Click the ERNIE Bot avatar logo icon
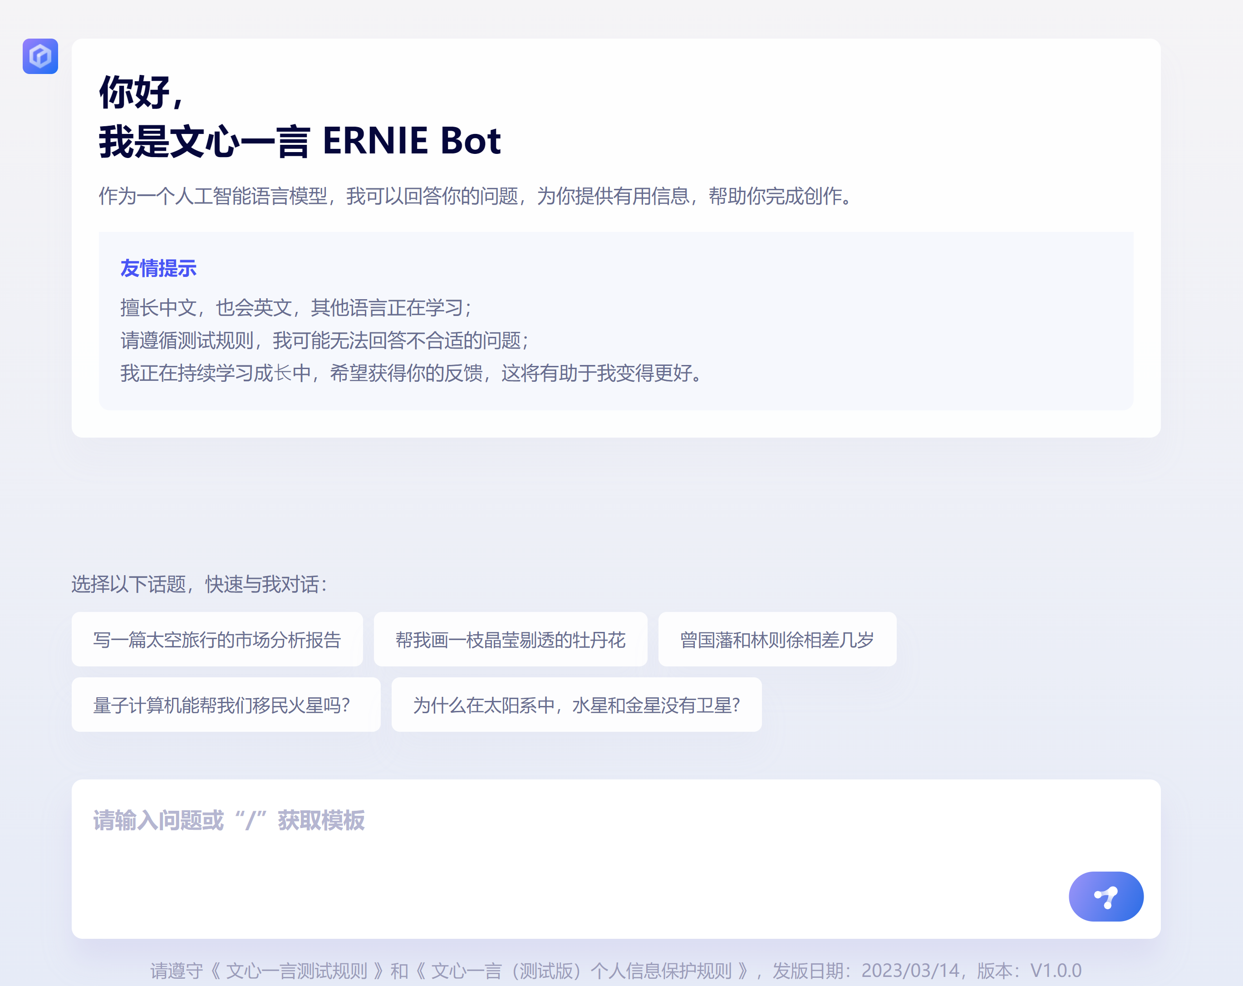 (40, 56)
